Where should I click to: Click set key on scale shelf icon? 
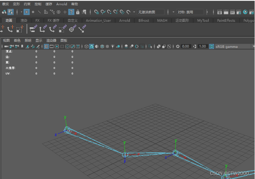(20, 29)
